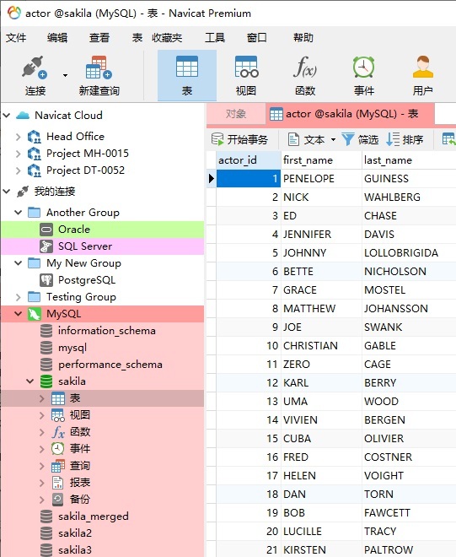Open the 文本 view dropdown arrow

(333, 139)
